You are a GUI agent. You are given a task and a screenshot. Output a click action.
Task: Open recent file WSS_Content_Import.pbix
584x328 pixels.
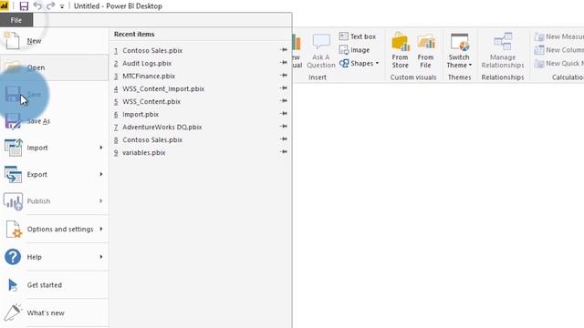pos(163,89)
